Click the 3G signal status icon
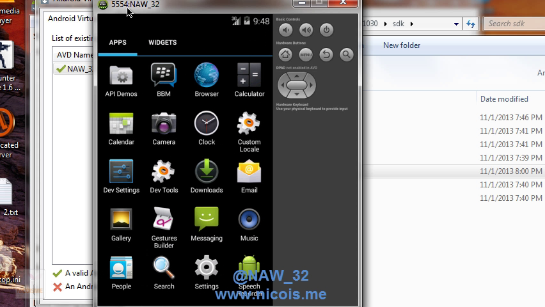This screenshot has width=545, height=307. tap(236, 21)
